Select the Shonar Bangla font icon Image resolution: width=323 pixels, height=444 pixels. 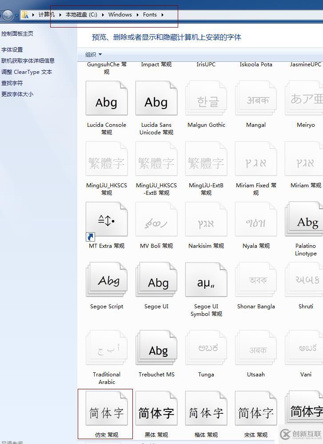pos(256,280)
